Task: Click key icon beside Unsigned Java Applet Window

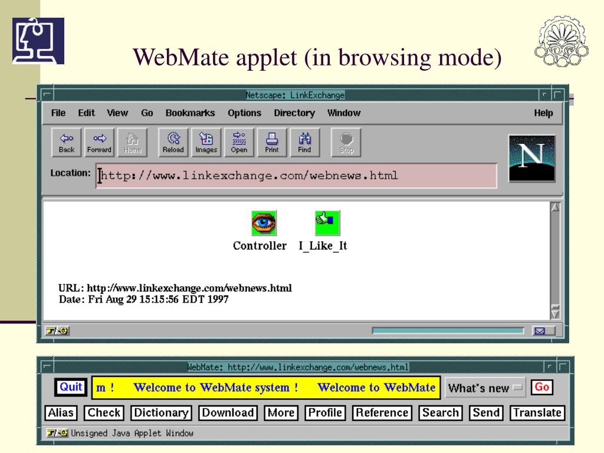Action: coord(57,433)
